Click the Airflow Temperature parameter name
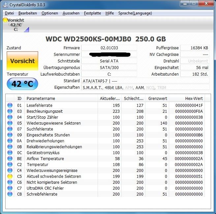The height and width of the screenshot is (214, 216). click(x=45, y=159)
